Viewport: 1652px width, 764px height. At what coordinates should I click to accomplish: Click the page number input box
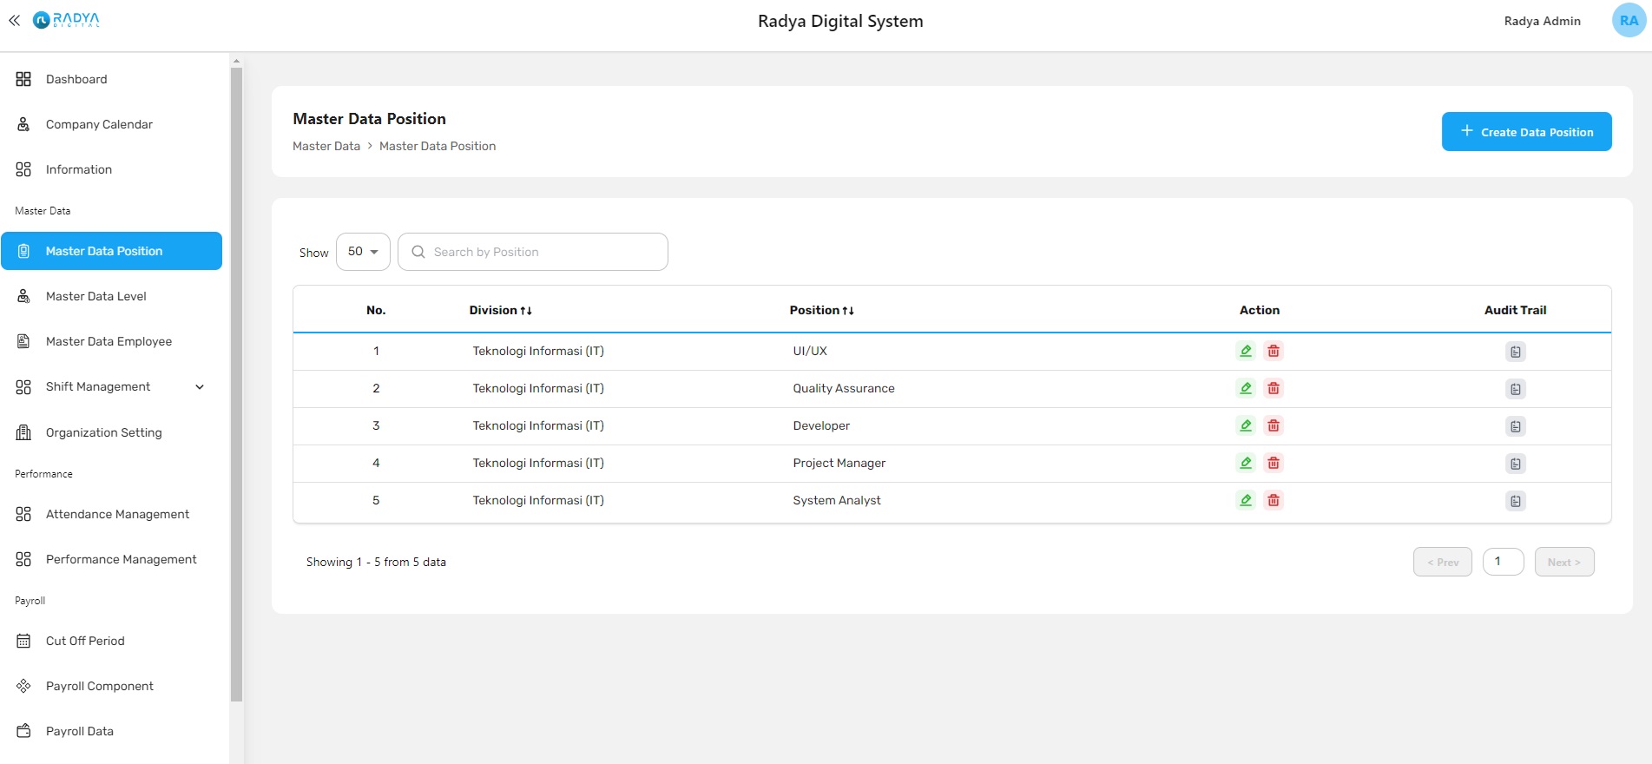coord(1504,562)
